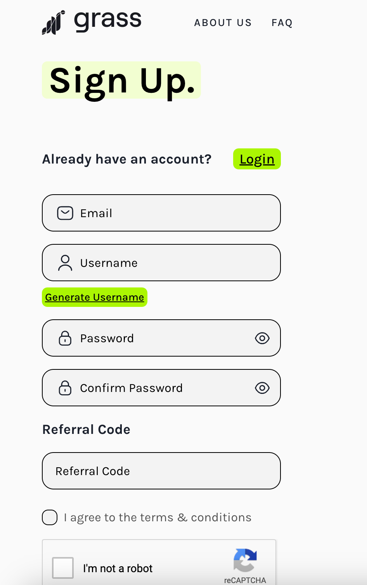Click into the Username text field
367x585 pixels.
171,263
